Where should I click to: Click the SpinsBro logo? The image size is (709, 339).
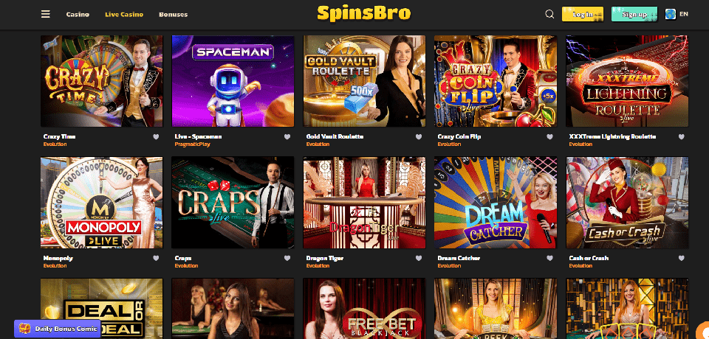click(364, 13)
